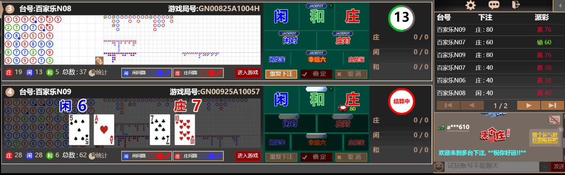The width and height of the screenshot is (565, 175).
Task: Click the mute chat icon in chat panel
Action: tap(555, 120)
